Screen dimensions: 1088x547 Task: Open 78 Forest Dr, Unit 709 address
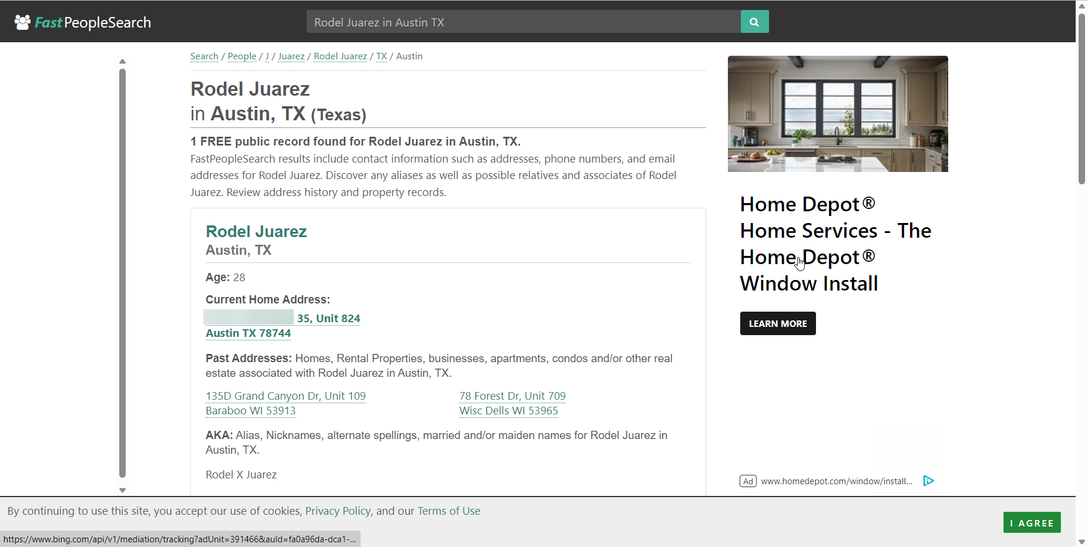[512, 396]
